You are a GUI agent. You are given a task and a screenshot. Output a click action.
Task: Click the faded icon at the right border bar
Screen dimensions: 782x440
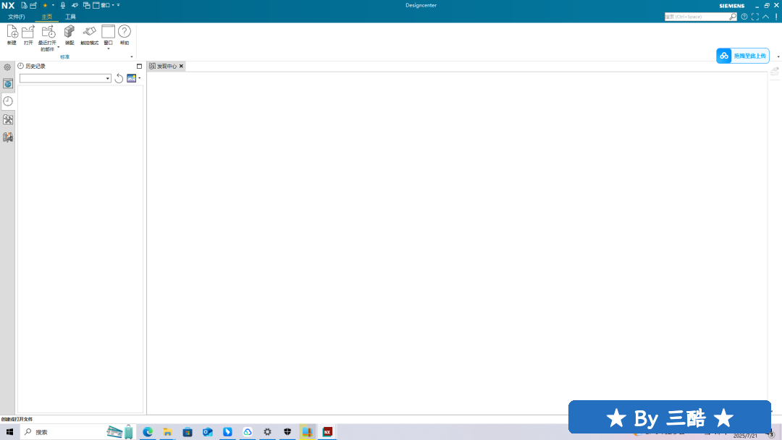tap(775, 72)
